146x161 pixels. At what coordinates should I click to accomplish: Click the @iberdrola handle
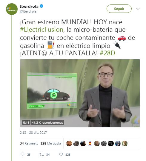28,11
